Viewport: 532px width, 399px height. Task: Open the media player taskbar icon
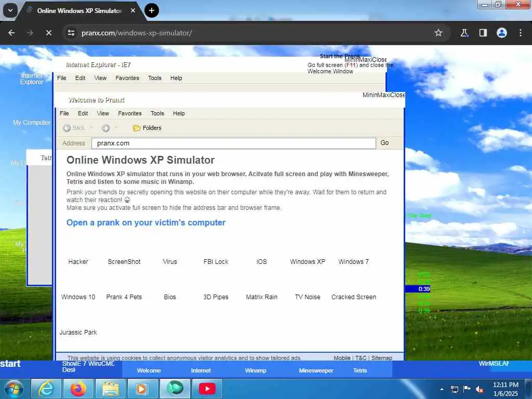(142, 389)
